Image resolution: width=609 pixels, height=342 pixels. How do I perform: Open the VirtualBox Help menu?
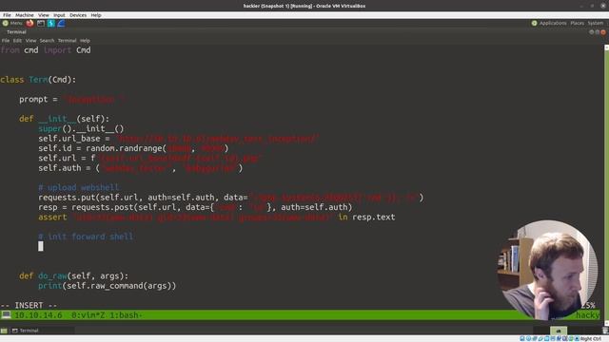pyautogui.click(x=96, y=15)
